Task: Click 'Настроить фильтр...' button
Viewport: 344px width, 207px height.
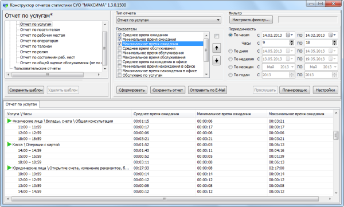Action: point(251,19)
